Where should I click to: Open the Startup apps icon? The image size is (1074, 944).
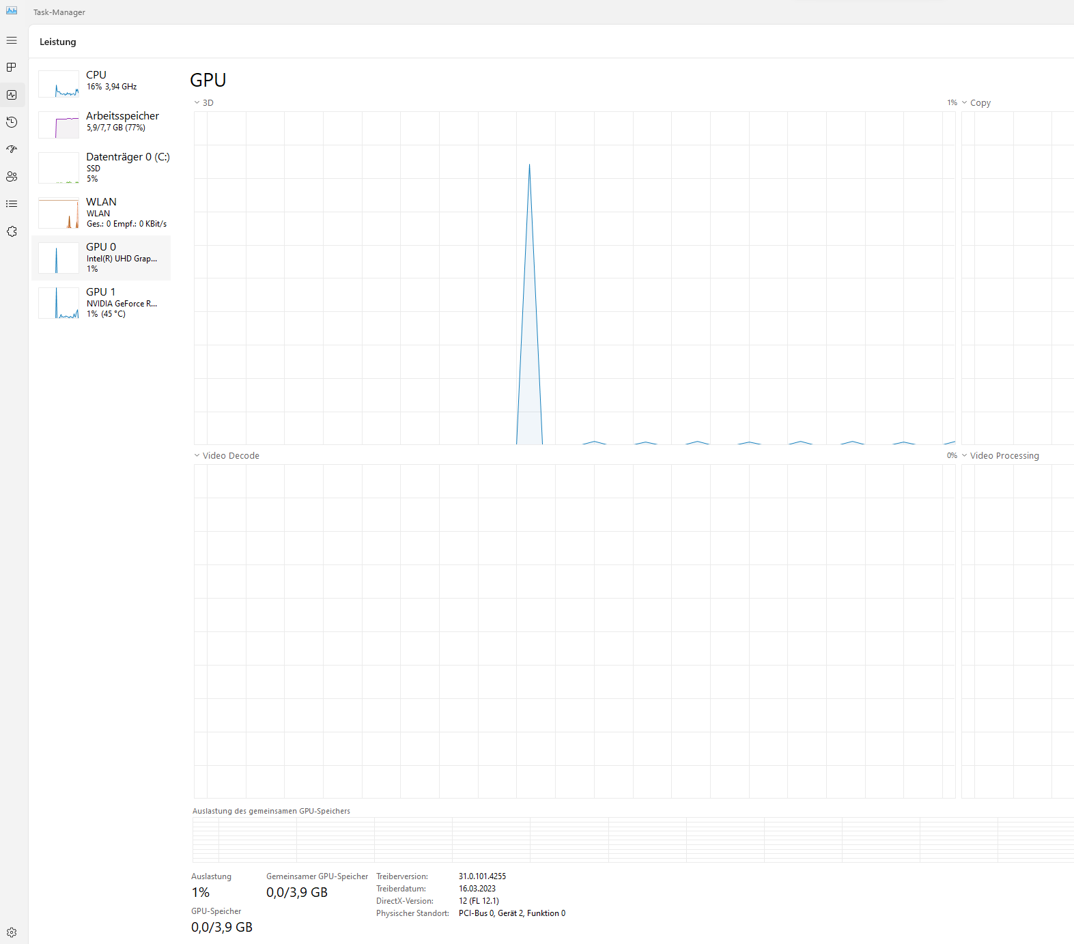click(x=12, y=149)
